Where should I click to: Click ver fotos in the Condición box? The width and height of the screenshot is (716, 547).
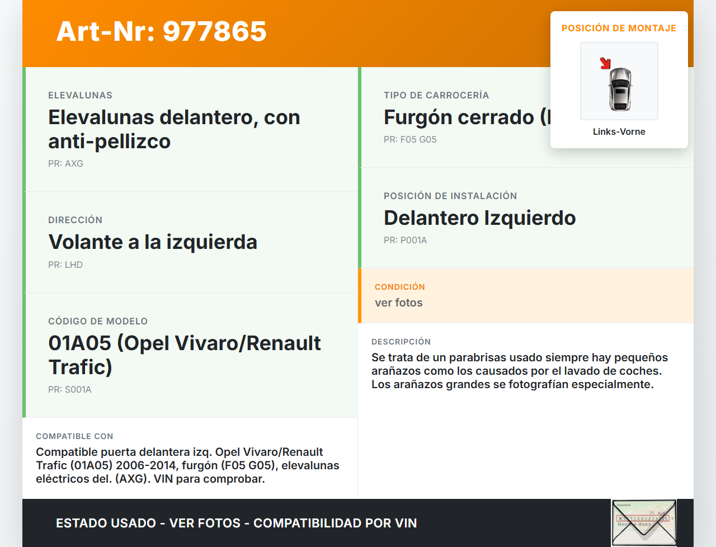(x=399, y=303)
